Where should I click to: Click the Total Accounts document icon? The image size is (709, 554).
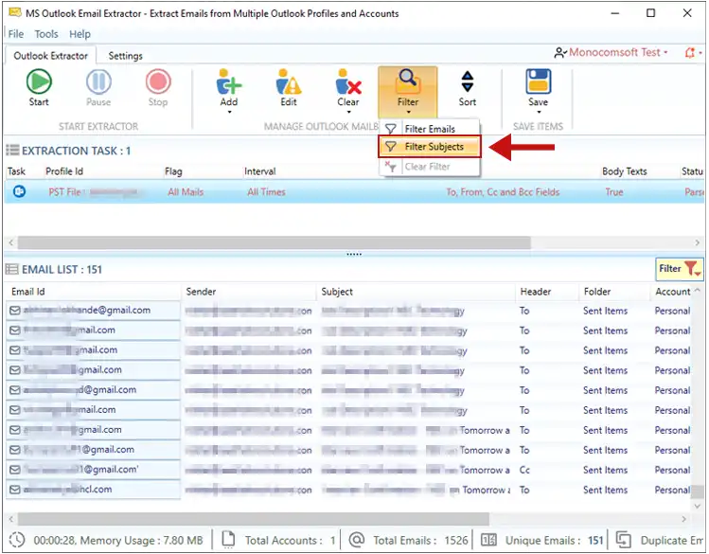(228, 539)
